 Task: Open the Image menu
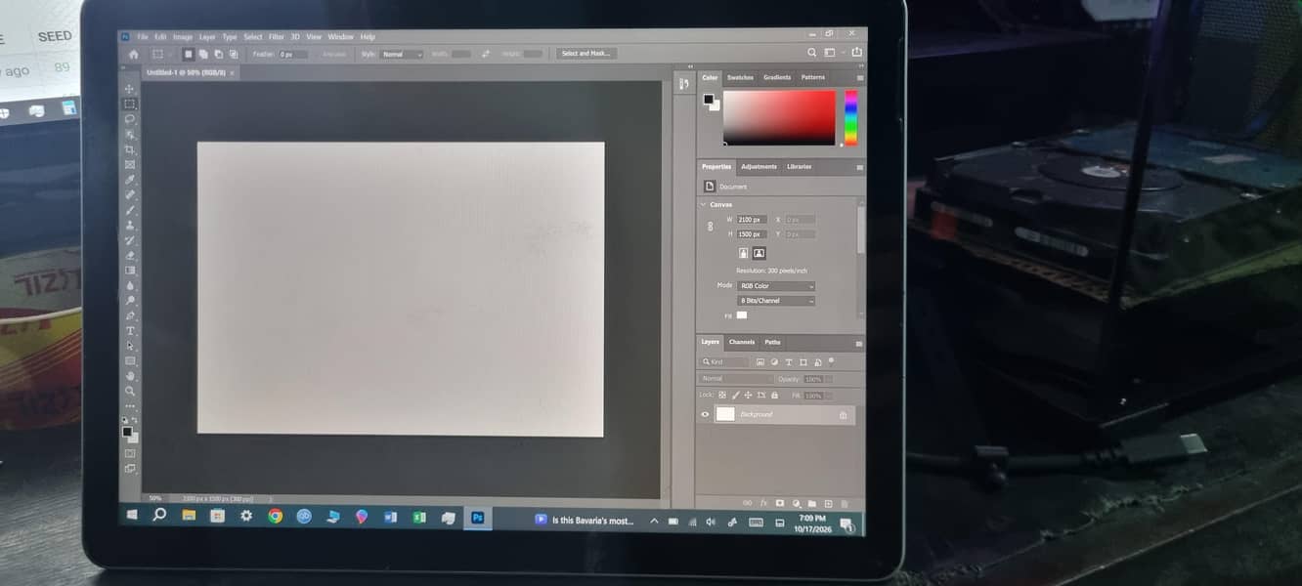point(183,37)
